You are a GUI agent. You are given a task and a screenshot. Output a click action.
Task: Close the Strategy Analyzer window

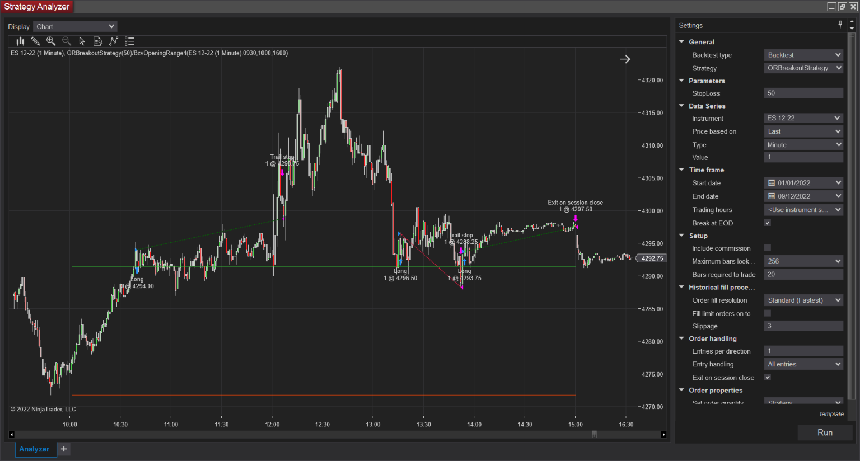pos(853,7)
